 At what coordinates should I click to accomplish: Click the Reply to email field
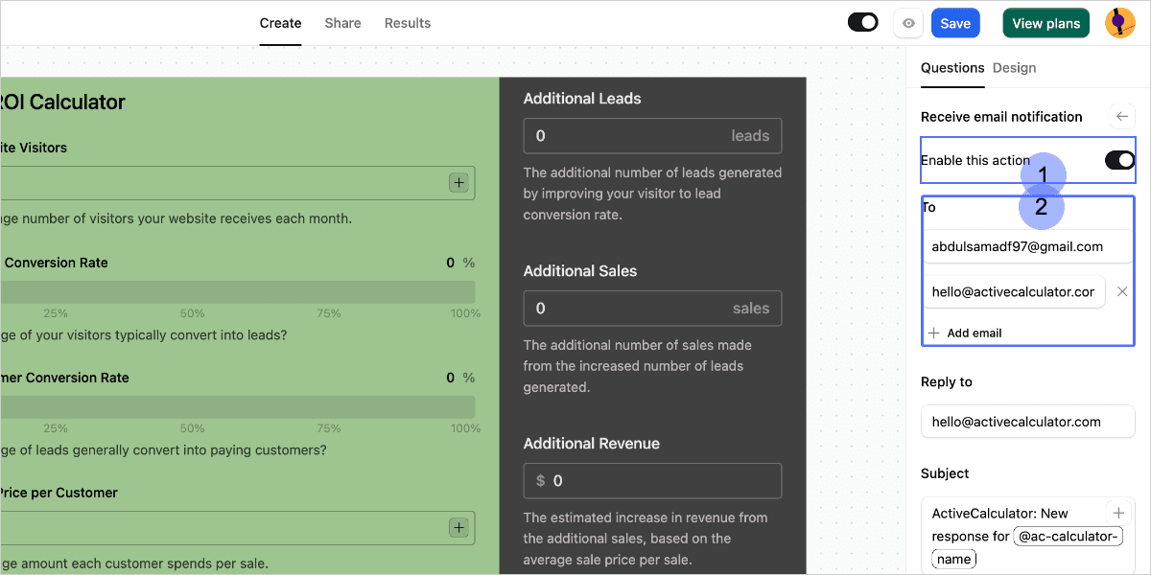click(x=1028, y=422)
